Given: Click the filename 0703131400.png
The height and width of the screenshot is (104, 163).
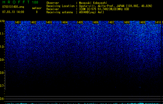Looking at the screenshot, I should point(13,7).
